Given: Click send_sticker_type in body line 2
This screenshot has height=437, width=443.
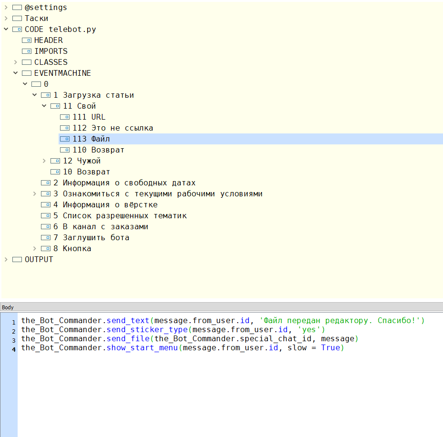Looking at the screenshot, I should point(147,330).
